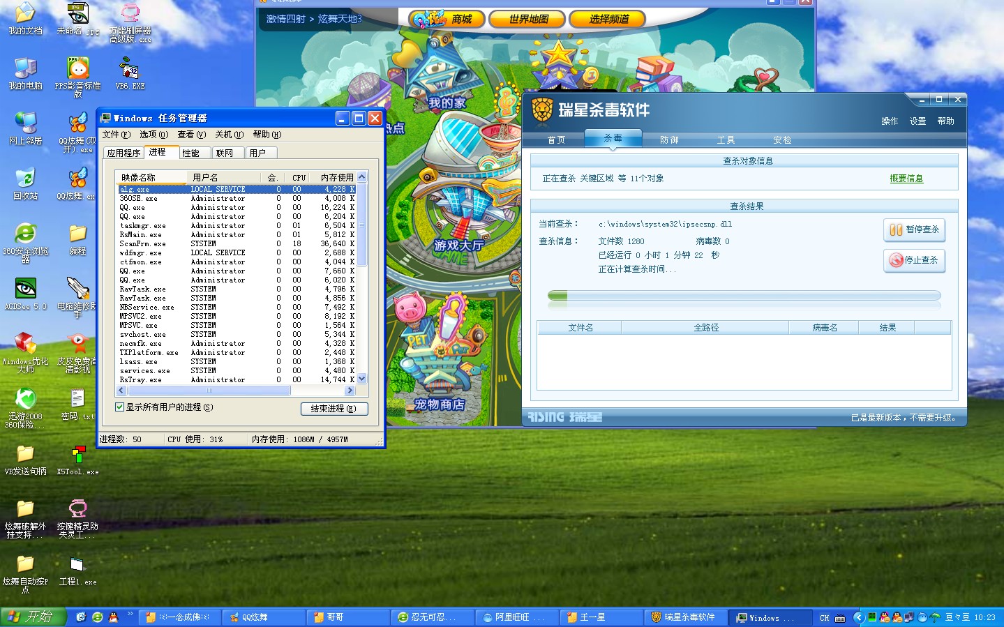Click the 停止查杀 stop scan button

coord(915,260)
